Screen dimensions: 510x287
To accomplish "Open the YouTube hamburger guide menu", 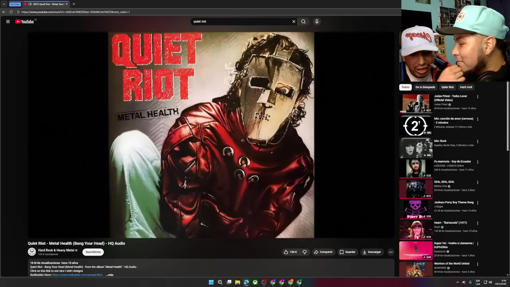I will (x=8, y=22).
